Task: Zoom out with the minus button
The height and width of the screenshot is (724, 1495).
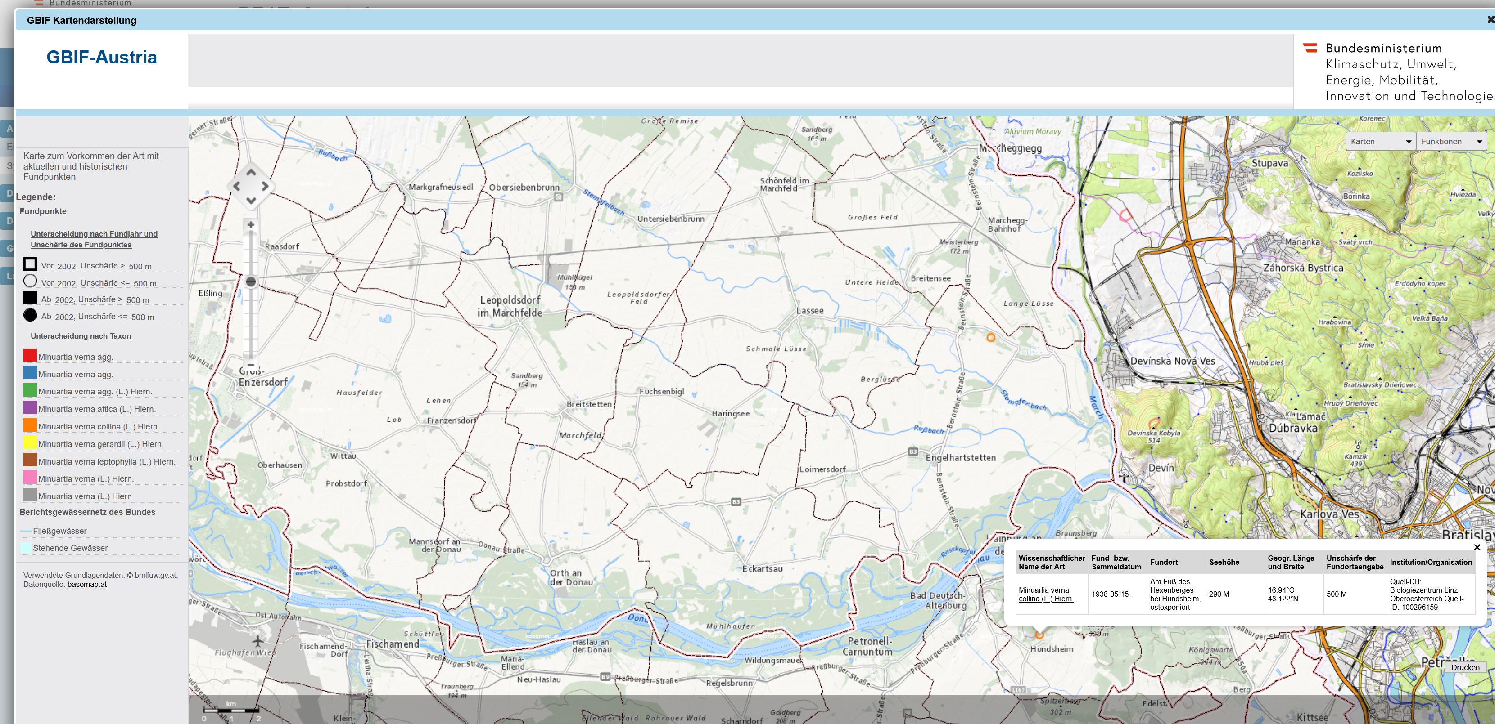Action: [x=251, y=365]
